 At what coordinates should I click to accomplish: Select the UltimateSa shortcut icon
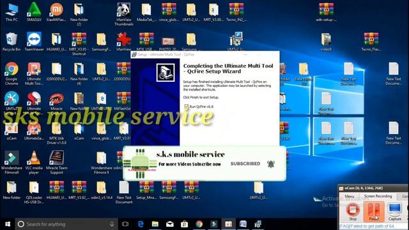pyautogui.click(x=34, y=131)
